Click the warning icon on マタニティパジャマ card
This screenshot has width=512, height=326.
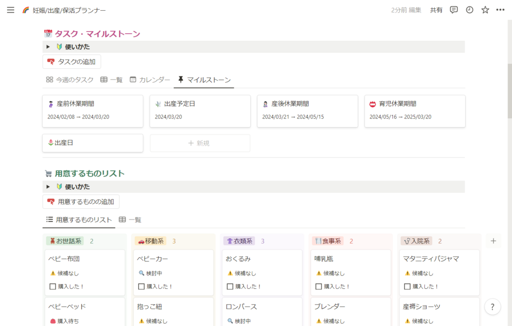tap(408, 273)
